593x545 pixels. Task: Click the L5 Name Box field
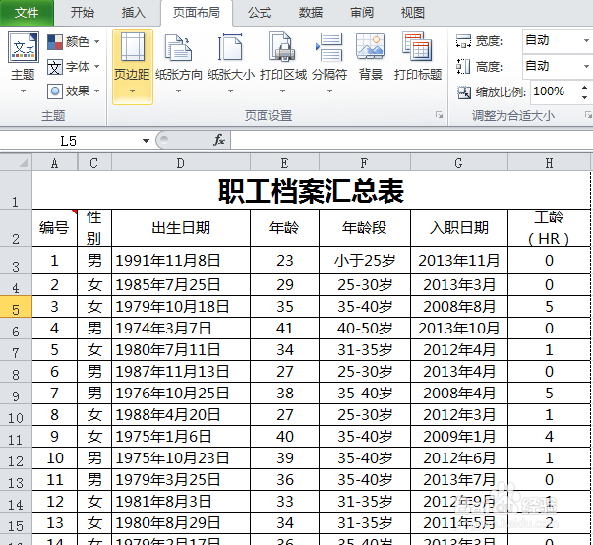(x=68, y=141)
